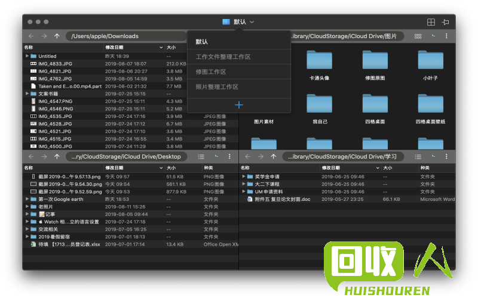Expand the 大二下课程 folder
Screen dimensions: 478x298
pyautogui.click(x=244, y=184)
